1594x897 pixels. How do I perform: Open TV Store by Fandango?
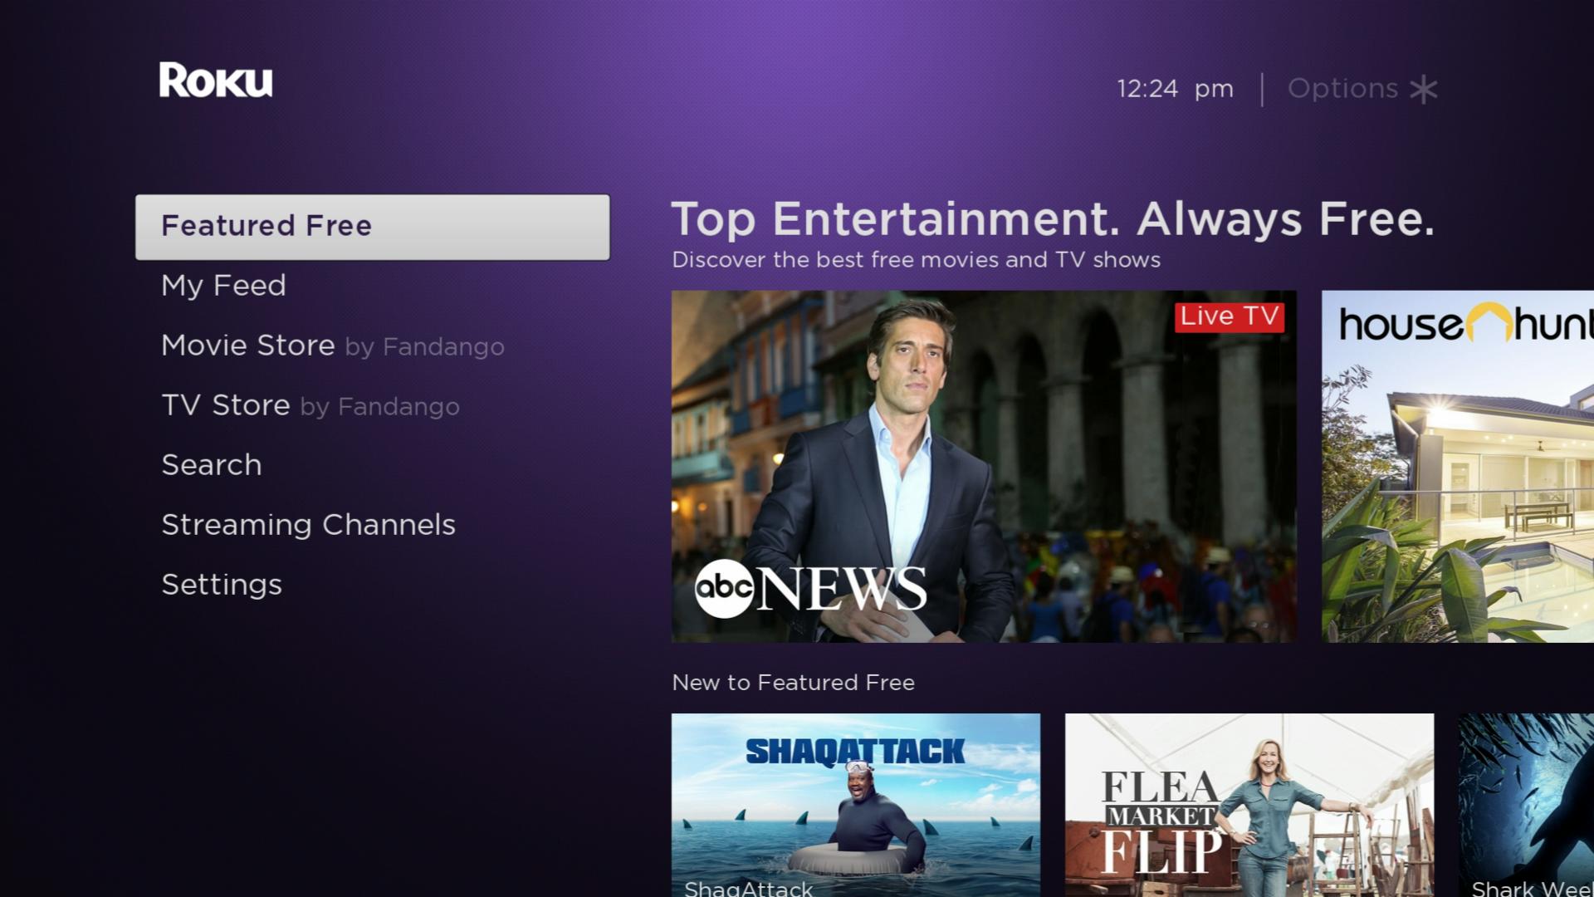coord(310,405)
